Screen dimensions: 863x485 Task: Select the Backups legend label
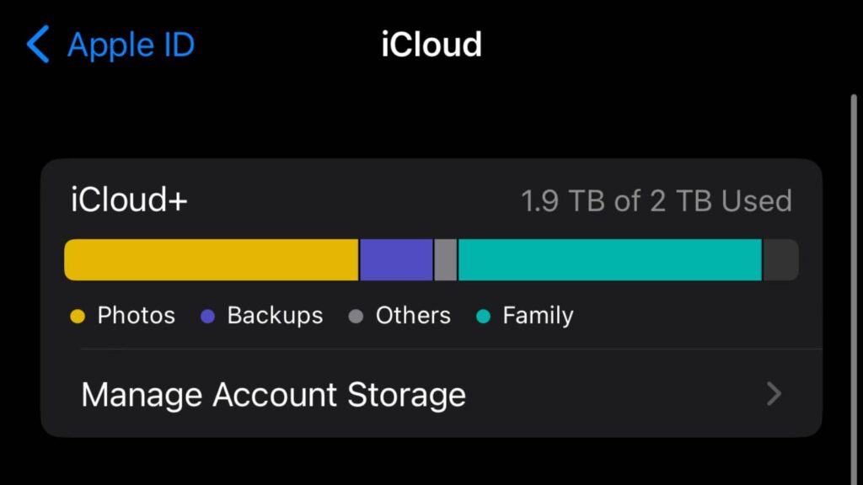(x=275, y=316)
